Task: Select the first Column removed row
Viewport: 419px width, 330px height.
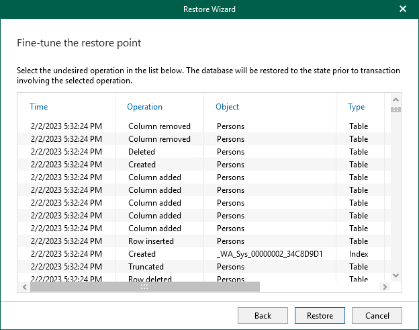Action: point(159,126)
